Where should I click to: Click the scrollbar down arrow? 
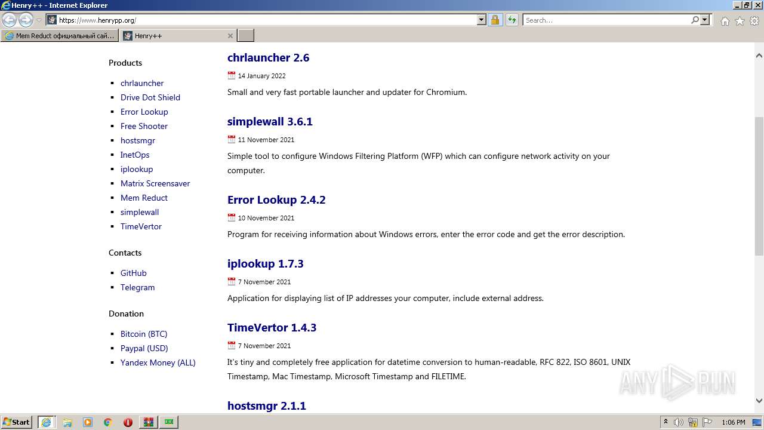click(x=759, y=401)
